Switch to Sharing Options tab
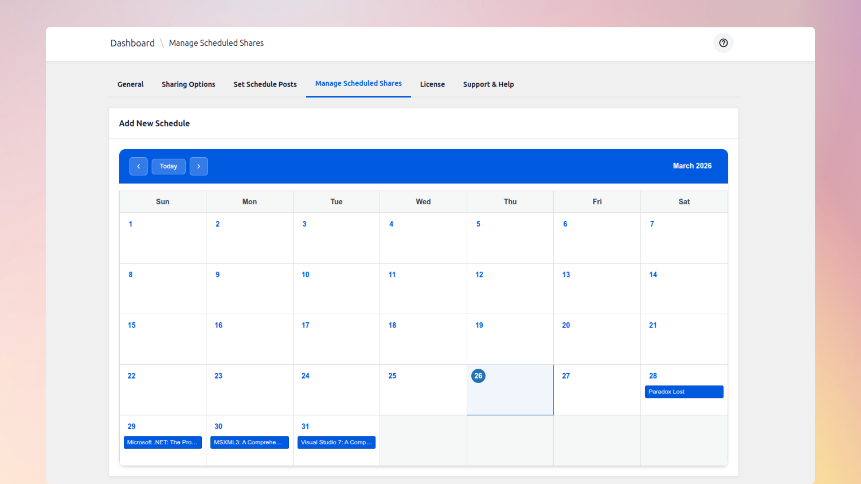The width and height of the screenshot is (861, 484). click(188, 84)
